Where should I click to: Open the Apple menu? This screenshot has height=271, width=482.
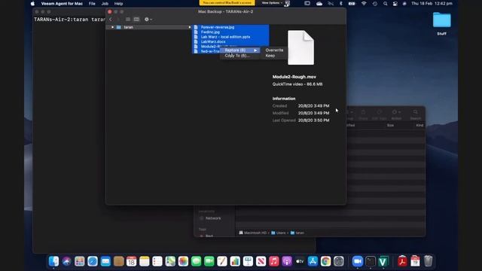click(32, 4)
